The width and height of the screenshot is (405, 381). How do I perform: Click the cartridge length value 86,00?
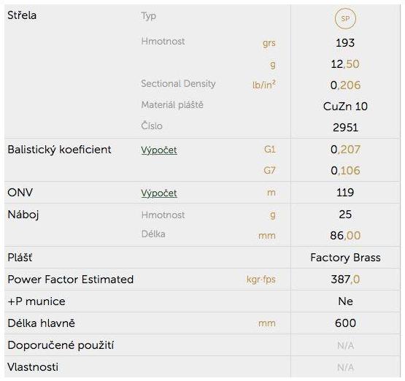tap(345, 236)
